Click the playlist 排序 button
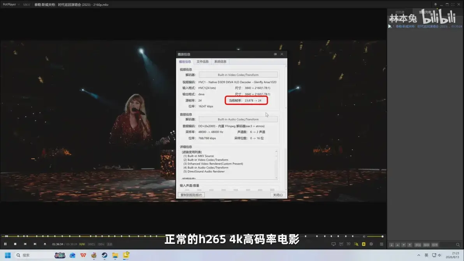Screen dimensions: 464x261 [435, 245]
